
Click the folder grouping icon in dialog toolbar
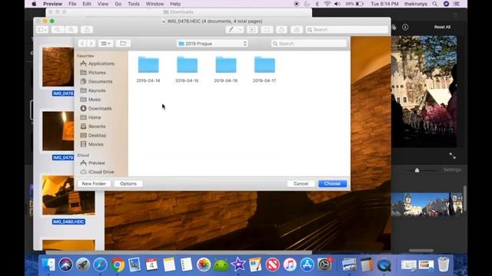click(123, 44)
